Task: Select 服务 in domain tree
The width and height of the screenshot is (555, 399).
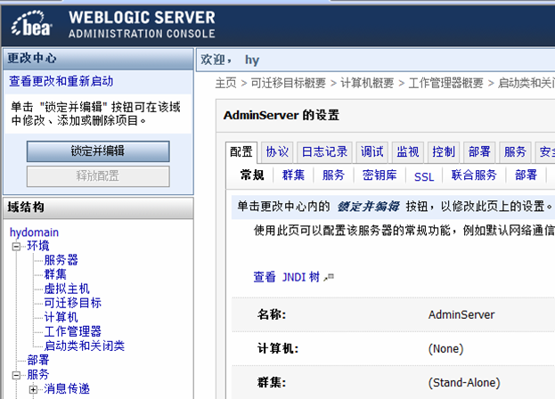Action: (38, 375)
